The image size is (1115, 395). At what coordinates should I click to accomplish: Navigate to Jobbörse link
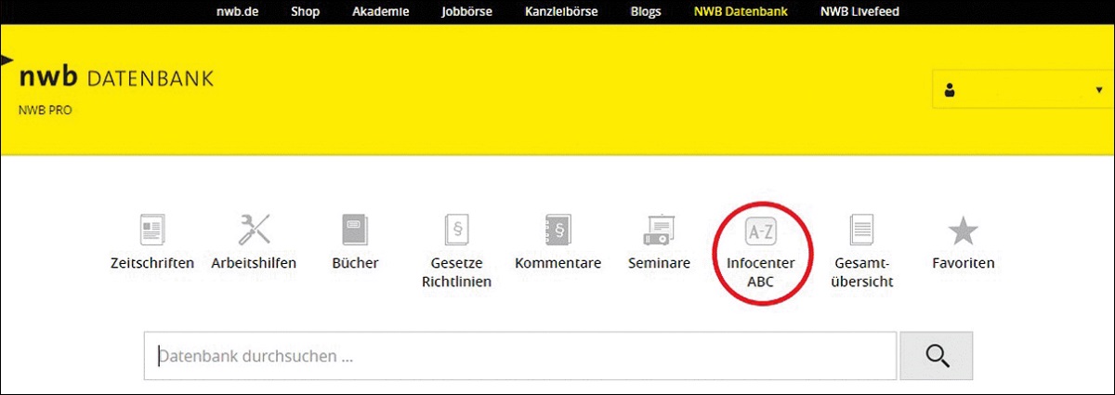(x=466, y=12)
